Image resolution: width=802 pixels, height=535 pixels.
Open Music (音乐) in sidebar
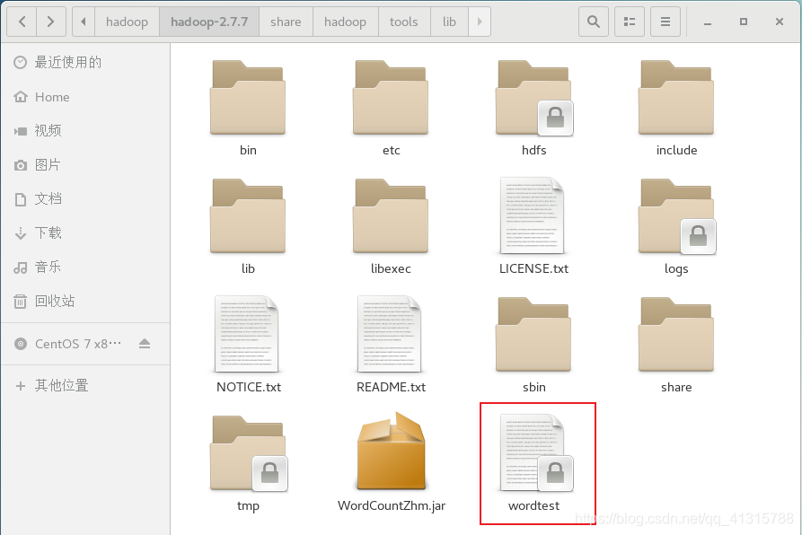[85, 267]
